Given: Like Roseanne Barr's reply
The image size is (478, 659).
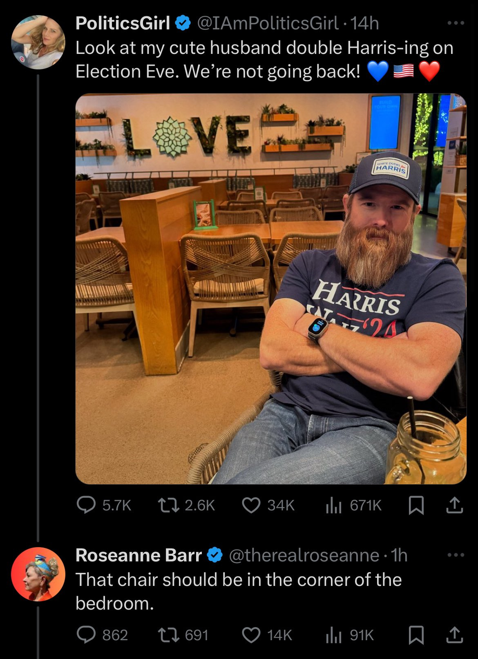Looking at the screenshot, I should pyautogui.click(x=251, y=635).
